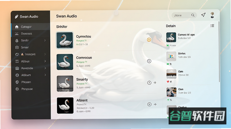Expand the Albuc chevron arrow
The width and height of the screenshot is (231, 129).
(45, 61)
